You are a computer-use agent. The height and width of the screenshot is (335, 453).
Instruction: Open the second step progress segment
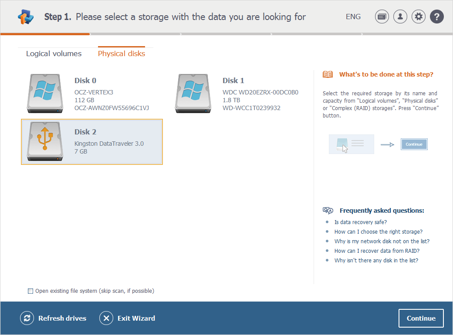click(x=135, y=33)
